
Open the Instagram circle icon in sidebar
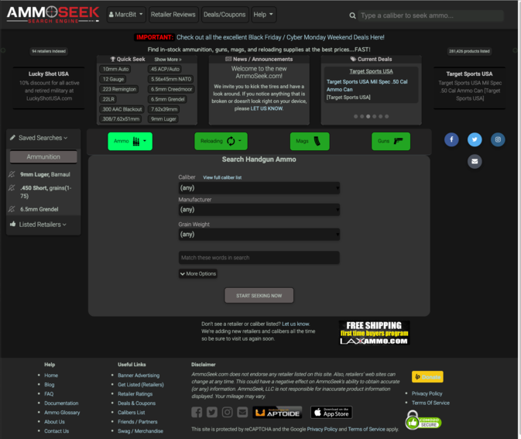[x=498, y=139]
